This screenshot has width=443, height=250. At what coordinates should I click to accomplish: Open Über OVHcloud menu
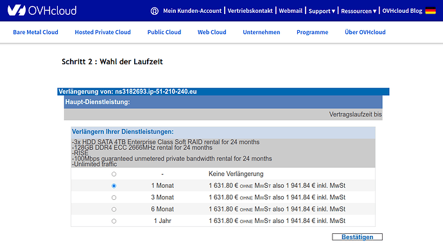pyautogui.click(x=365, y=32)
